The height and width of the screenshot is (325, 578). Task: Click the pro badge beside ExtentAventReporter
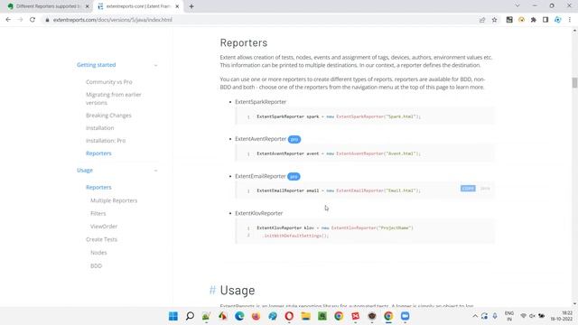(294, 139)
